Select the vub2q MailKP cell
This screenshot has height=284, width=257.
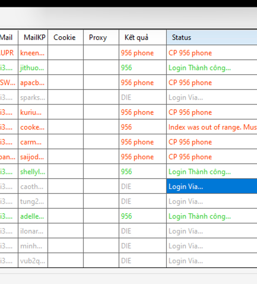[x=33, y=260]
